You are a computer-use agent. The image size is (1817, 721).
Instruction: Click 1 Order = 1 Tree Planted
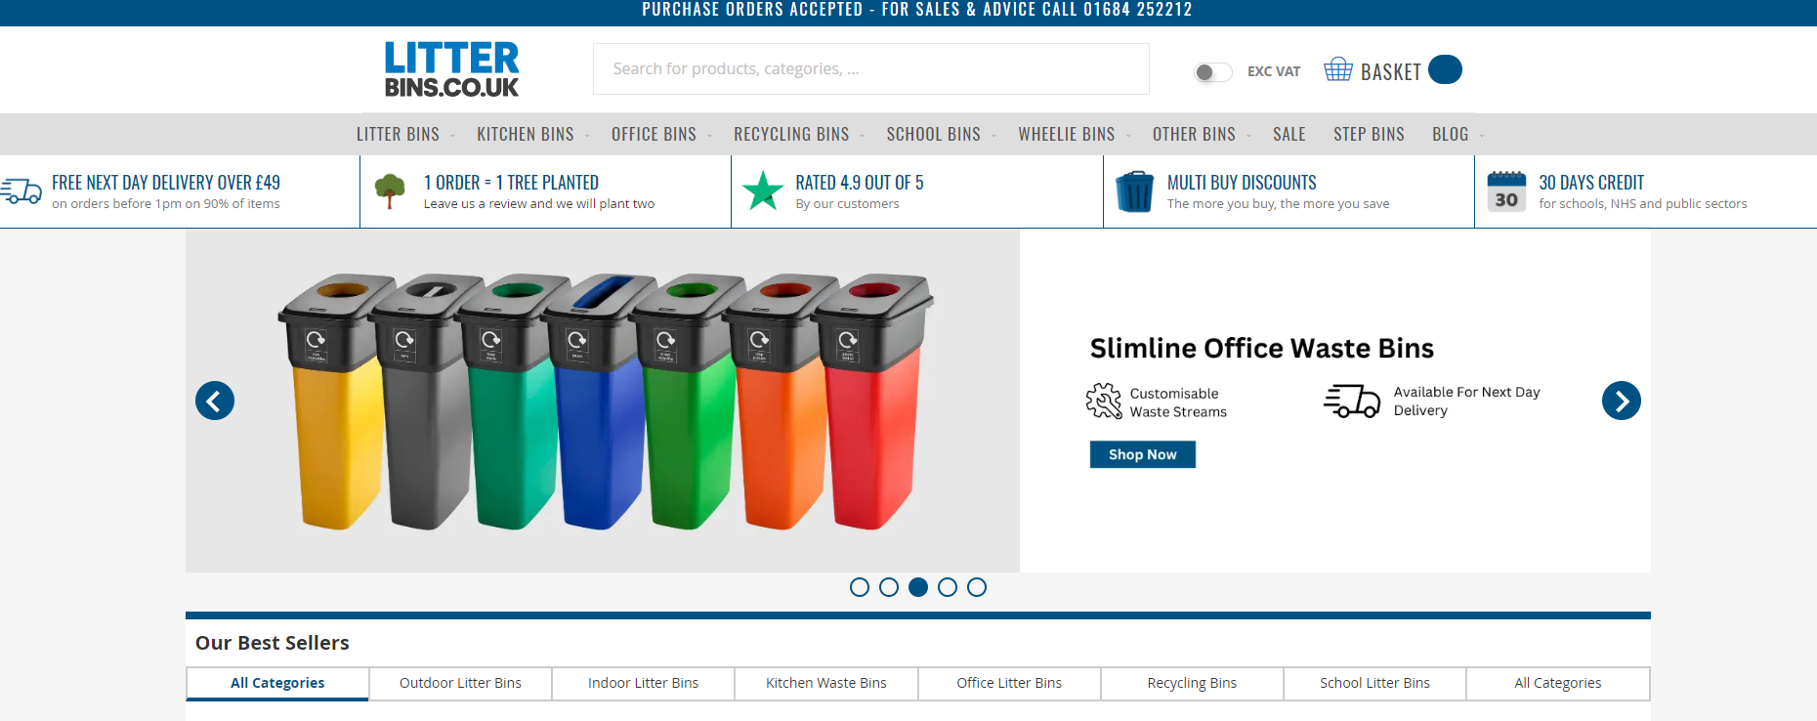511,183
